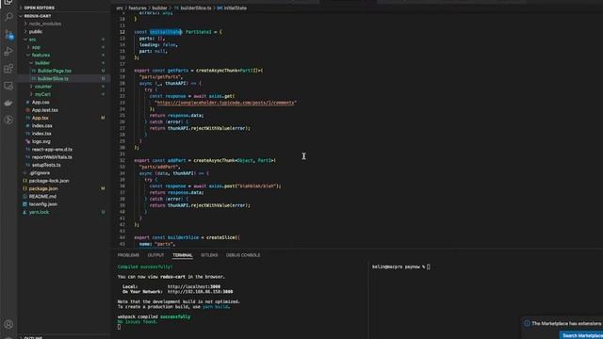The image size is (603, 339).
Task: Open App.test.tsx file
Action: 44,110
